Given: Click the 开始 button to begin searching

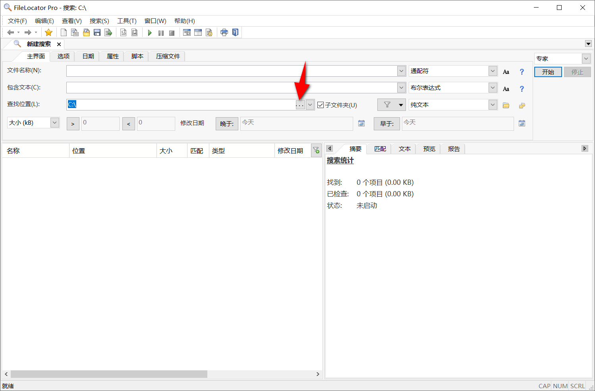Looking at the screenshot, I should [548, 72].
